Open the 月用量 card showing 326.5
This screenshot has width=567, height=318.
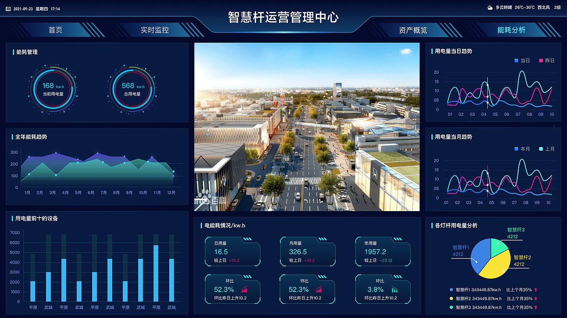(308, 251)
